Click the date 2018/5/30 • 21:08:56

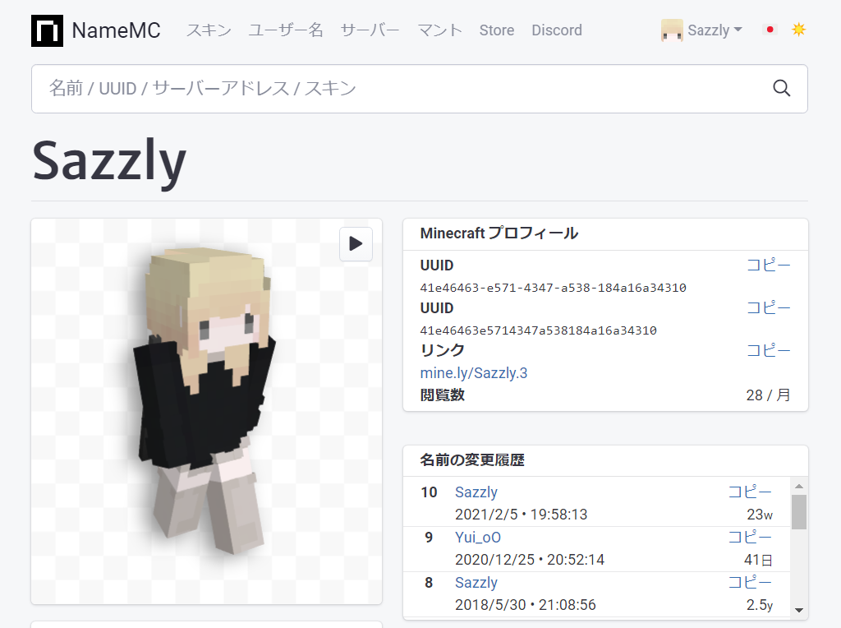tap(526, 605)
